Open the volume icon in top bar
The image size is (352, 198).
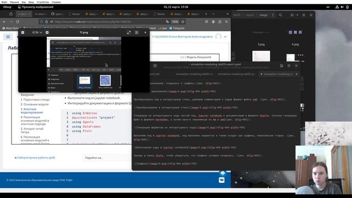click(342, 7)
